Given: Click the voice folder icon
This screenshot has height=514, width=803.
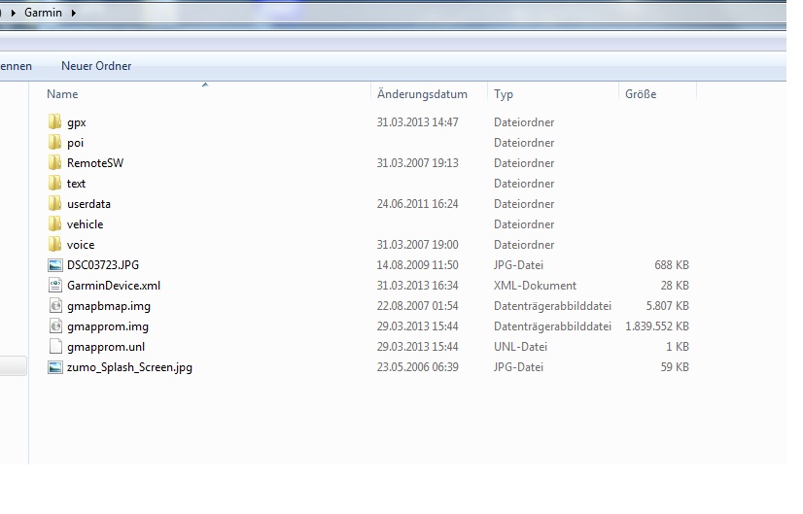Looking at the screenshot, I should (x=54, y=245).
